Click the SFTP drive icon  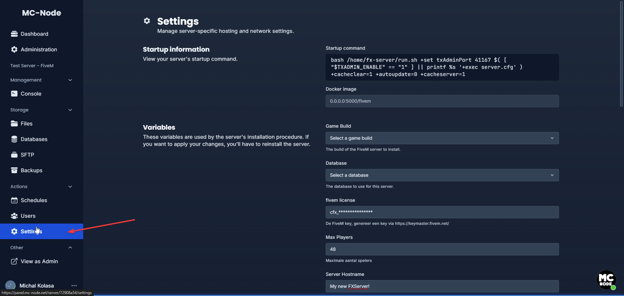click(14, 155)
